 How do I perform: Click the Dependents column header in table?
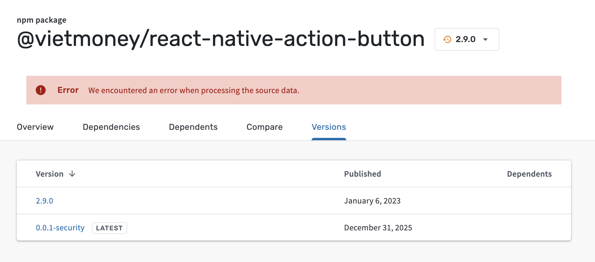point(529,174)
